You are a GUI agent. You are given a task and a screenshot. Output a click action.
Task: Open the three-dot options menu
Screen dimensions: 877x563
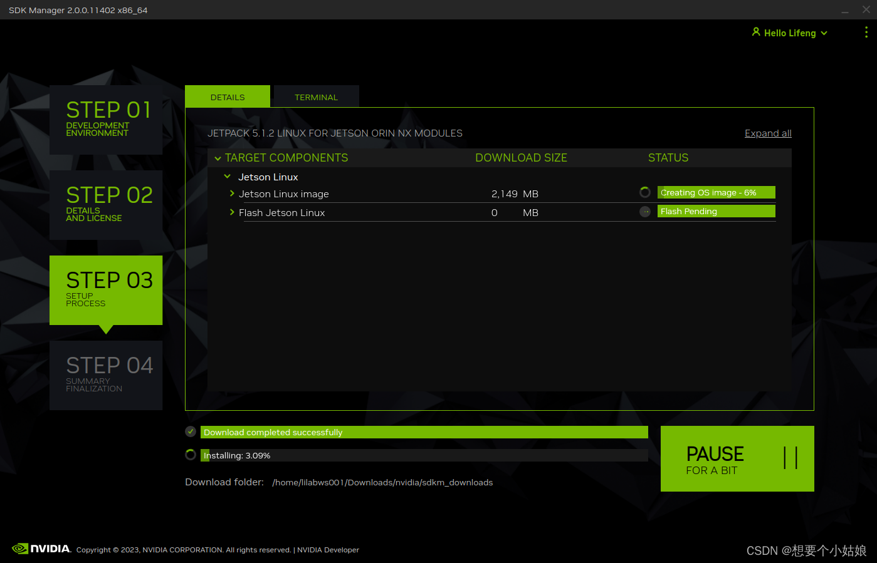[866, 33]
